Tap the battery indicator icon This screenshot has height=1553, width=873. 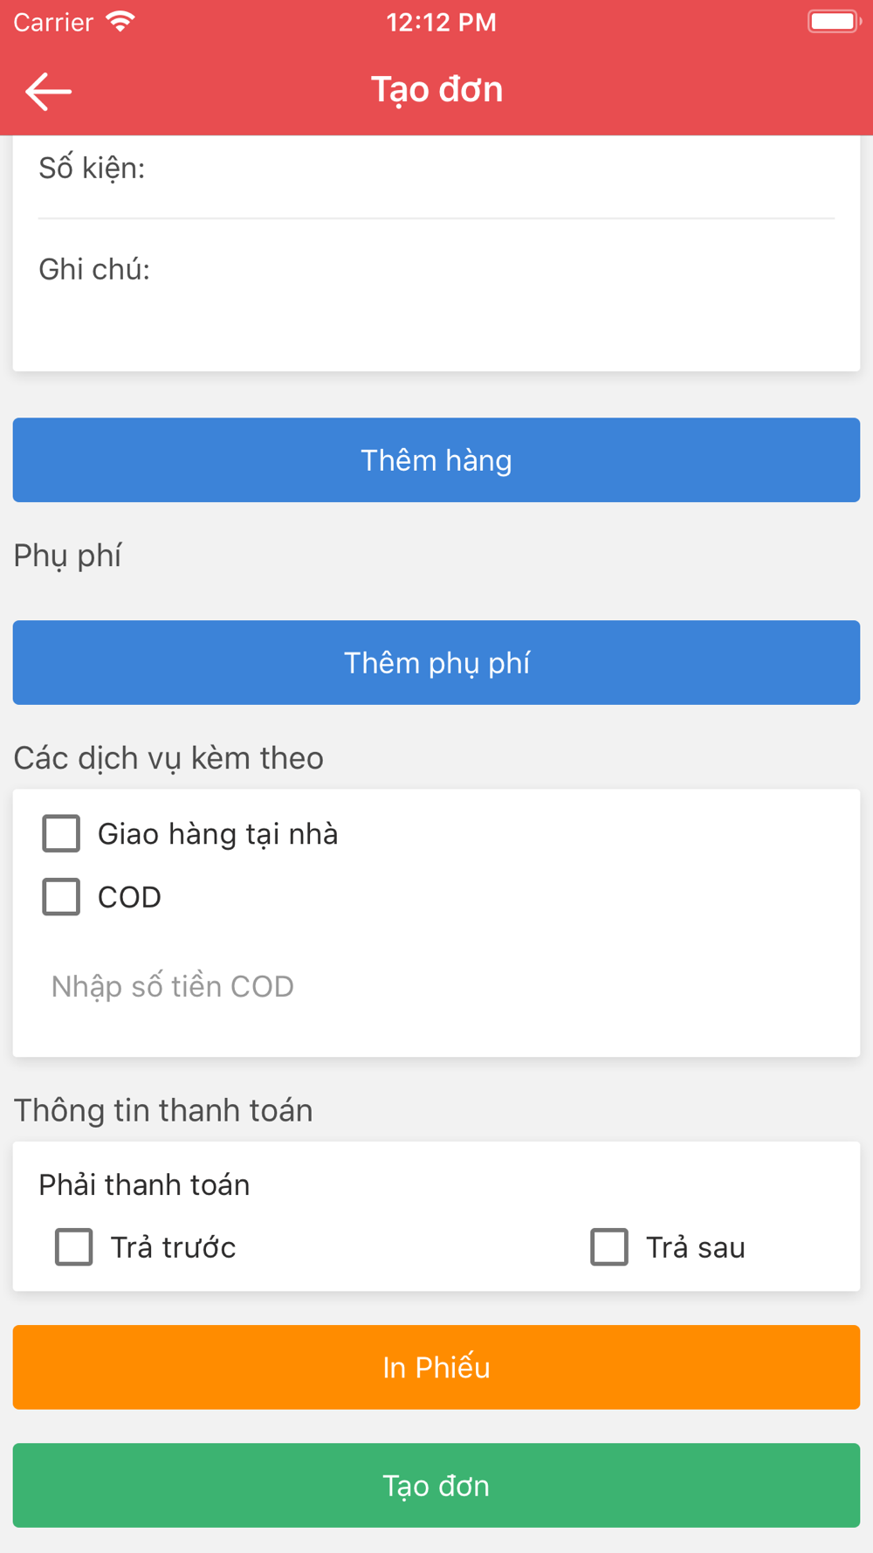pyautogui.click(x=834, y=22)
